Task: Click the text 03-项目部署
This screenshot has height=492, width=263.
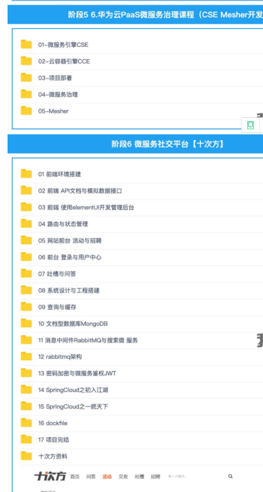Action: [x=55, y=78]
